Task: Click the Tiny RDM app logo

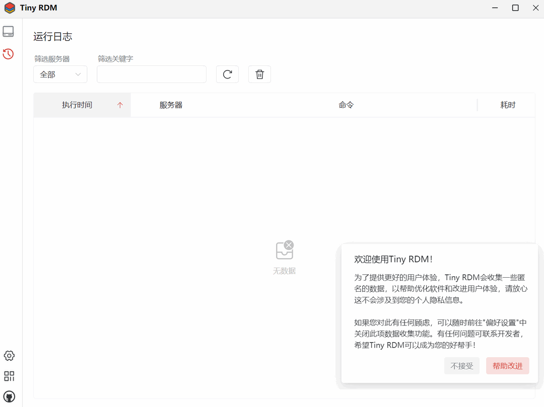Action: (x=10, y=8)
